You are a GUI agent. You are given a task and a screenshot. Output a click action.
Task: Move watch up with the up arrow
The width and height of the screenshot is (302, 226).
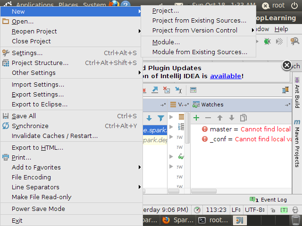click(220, 118)
